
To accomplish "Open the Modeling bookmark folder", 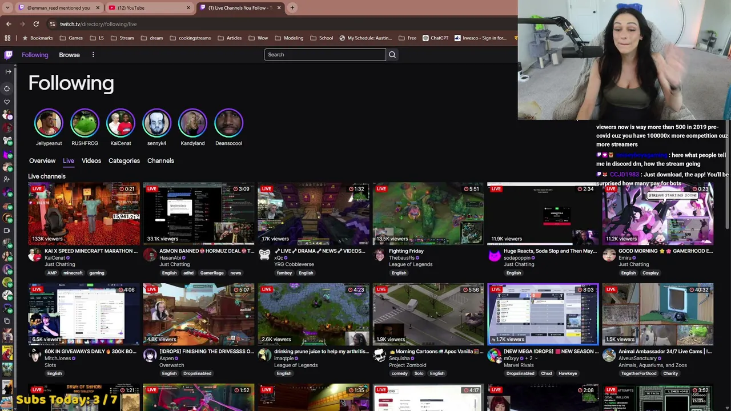I will click(x=289, y=38).
